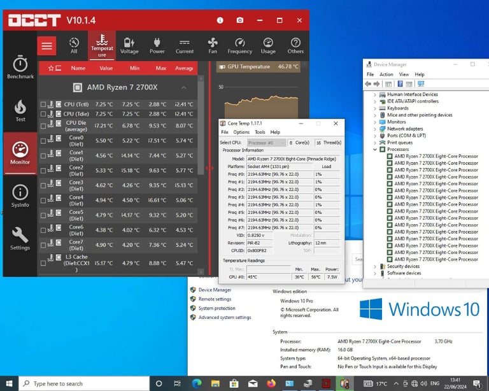Viewport: 489px width, 391px height.
Task: Open Firefox from taskbar
Action: [271, 383]
